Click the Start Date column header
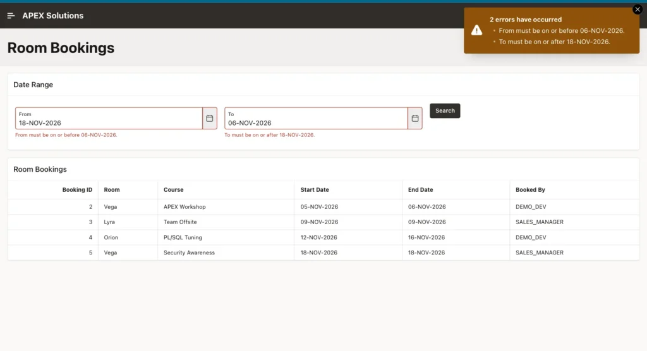Image resolution: width=647 pixels, height=351 pixels. 315,190
